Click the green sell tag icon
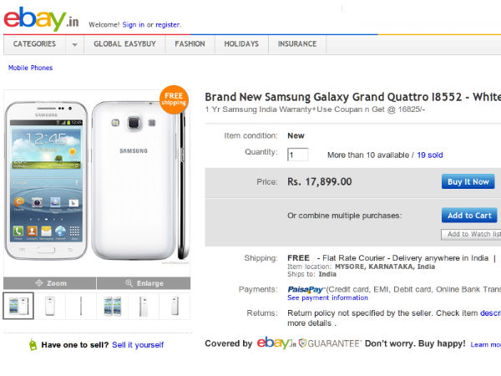This screenshot has width=501, height=376. (33, 344)
